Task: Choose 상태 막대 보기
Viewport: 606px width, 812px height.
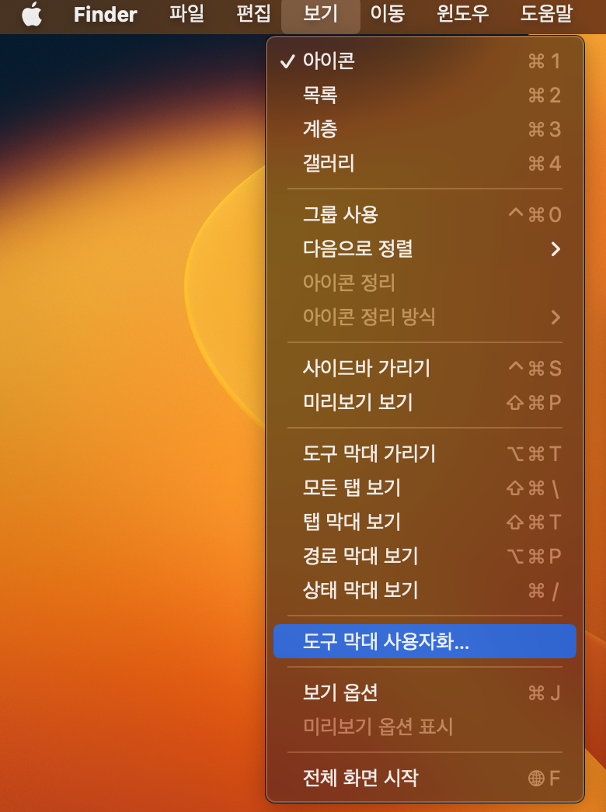Action: click(424, 590)
